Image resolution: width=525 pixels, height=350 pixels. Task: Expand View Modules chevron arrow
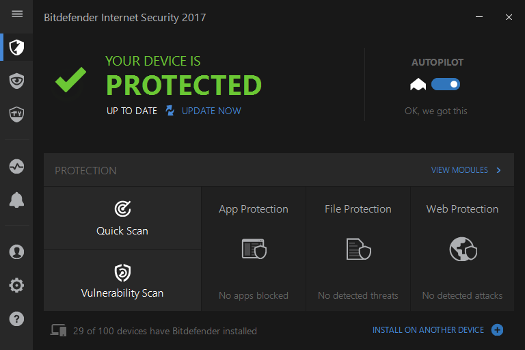(x=499, y=170)
